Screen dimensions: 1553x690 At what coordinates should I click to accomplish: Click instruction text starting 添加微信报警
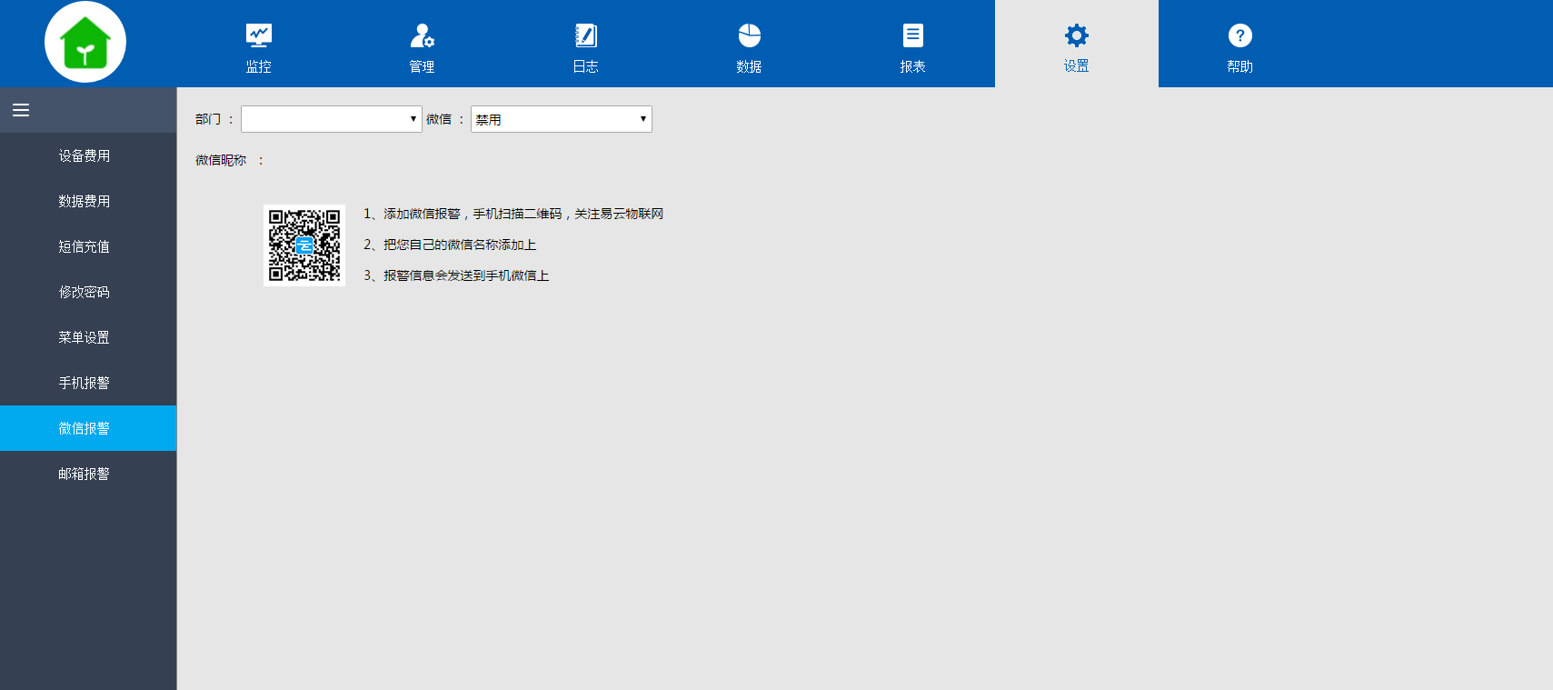pyautogui.click(x=513, y=214)
